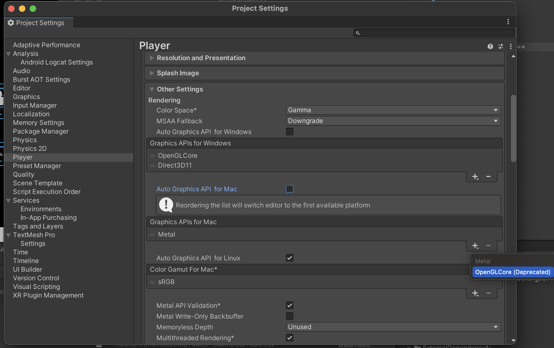Open Visual Scripting settings

tap(36, 287)
